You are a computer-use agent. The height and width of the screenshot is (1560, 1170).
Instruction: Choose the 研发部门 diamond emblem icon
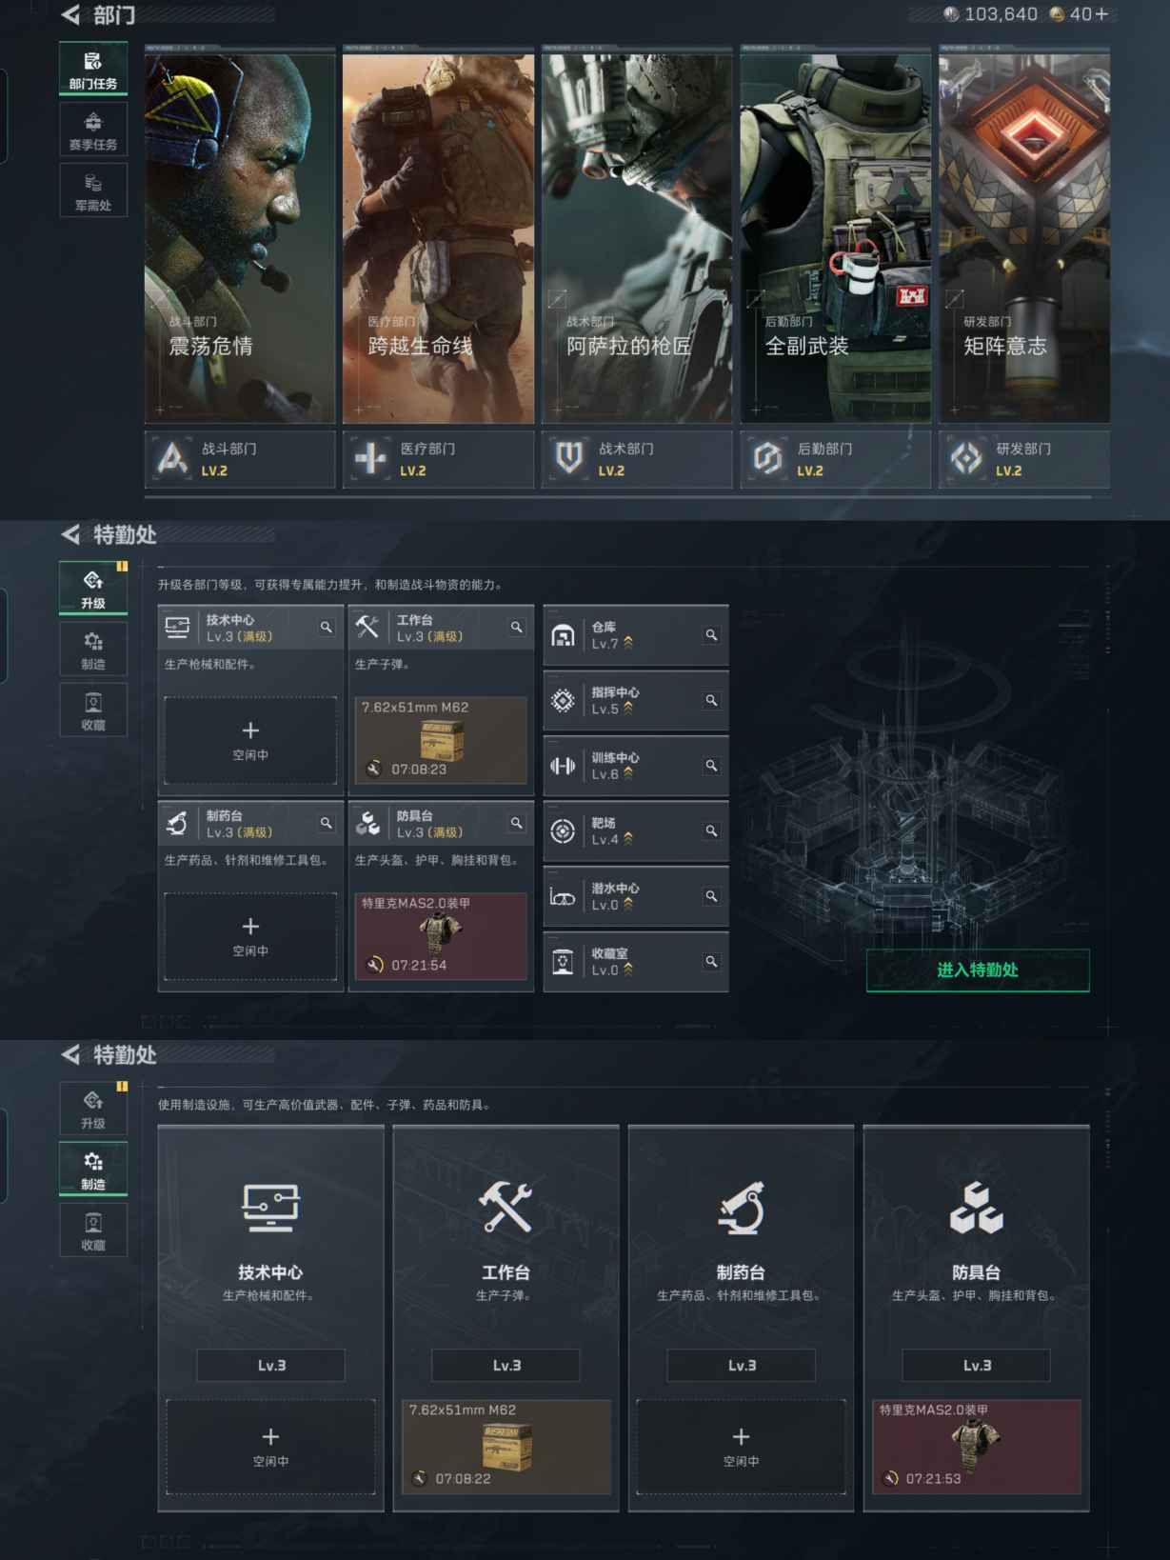[966, 459]
